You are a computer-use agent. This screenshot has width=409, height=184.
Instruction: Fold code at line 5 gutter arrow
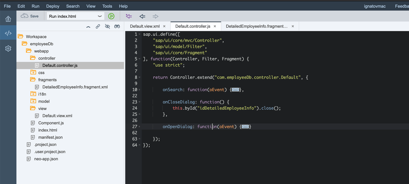(140, 59)
